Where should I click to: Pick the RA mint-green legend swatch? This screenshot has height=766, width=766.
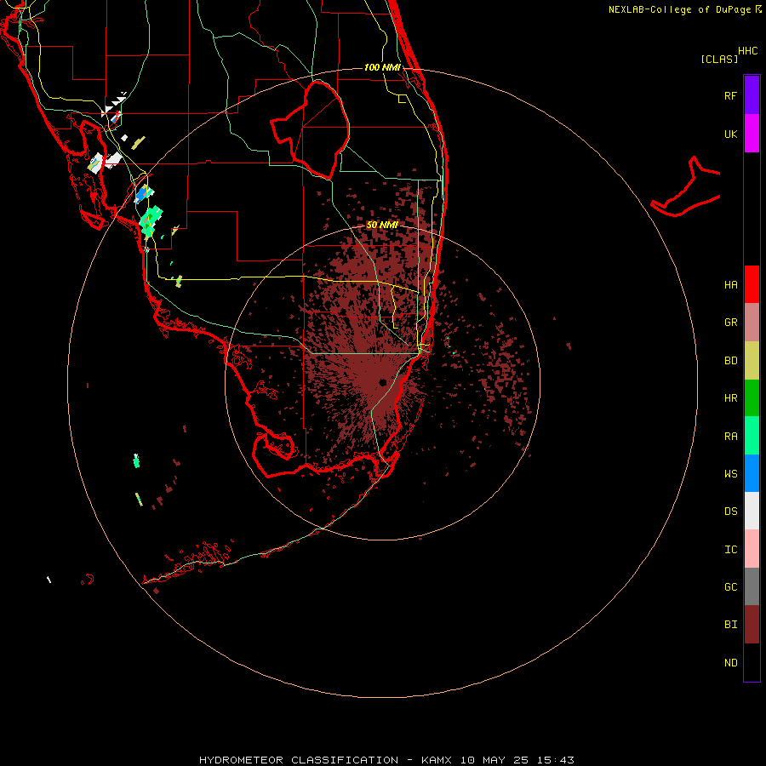[752, 436]
